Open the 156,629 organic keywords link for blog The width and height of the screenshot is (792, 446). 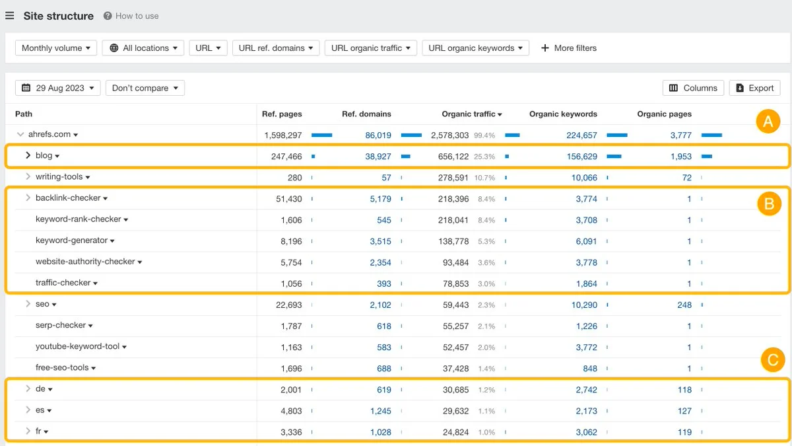(581, 157)
